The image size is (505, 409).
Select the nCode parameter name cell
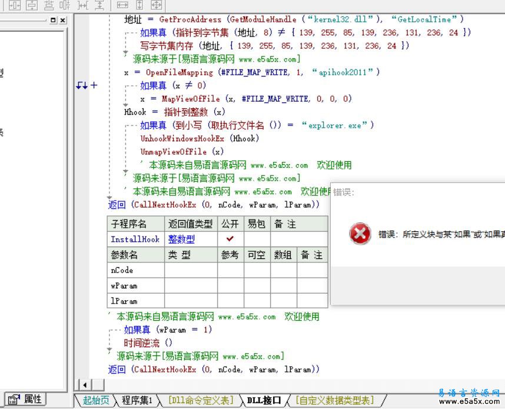click(135, 270)
